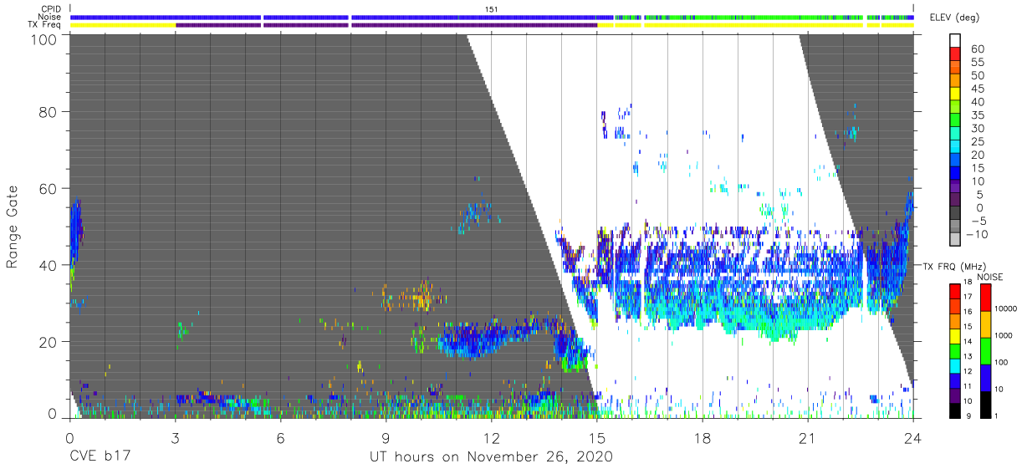Click the CPID label at top left
This screenshot has width=1027, height=474.
[x=52, y=9]
